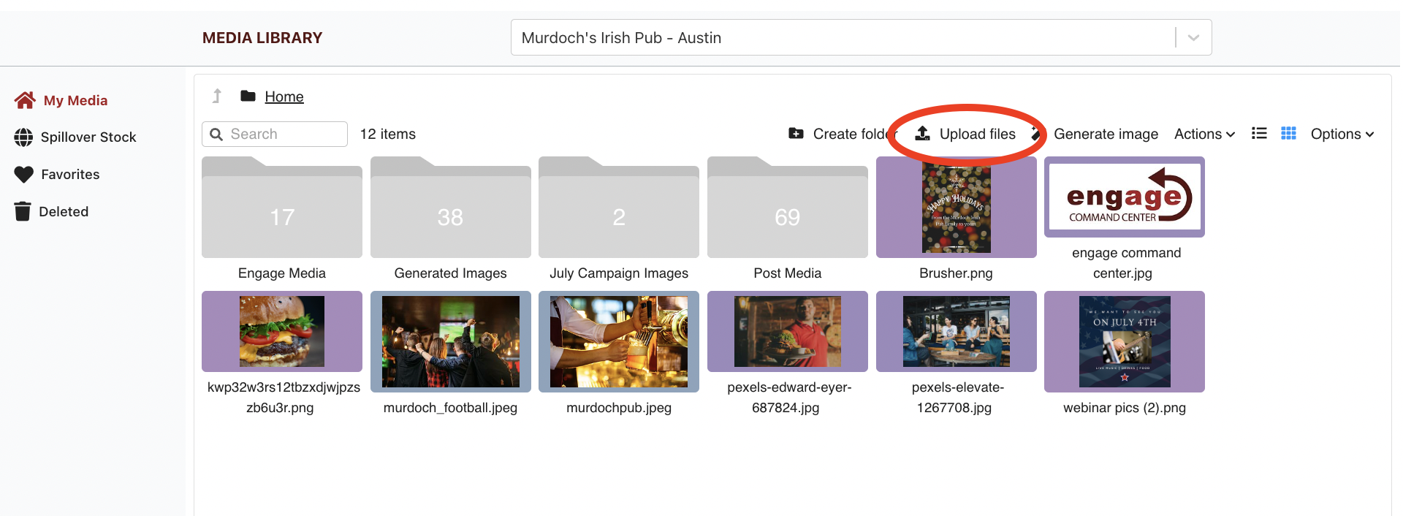Switch to list view
This screenshot has height=516, width=1403.
(x=1259, y=134)
